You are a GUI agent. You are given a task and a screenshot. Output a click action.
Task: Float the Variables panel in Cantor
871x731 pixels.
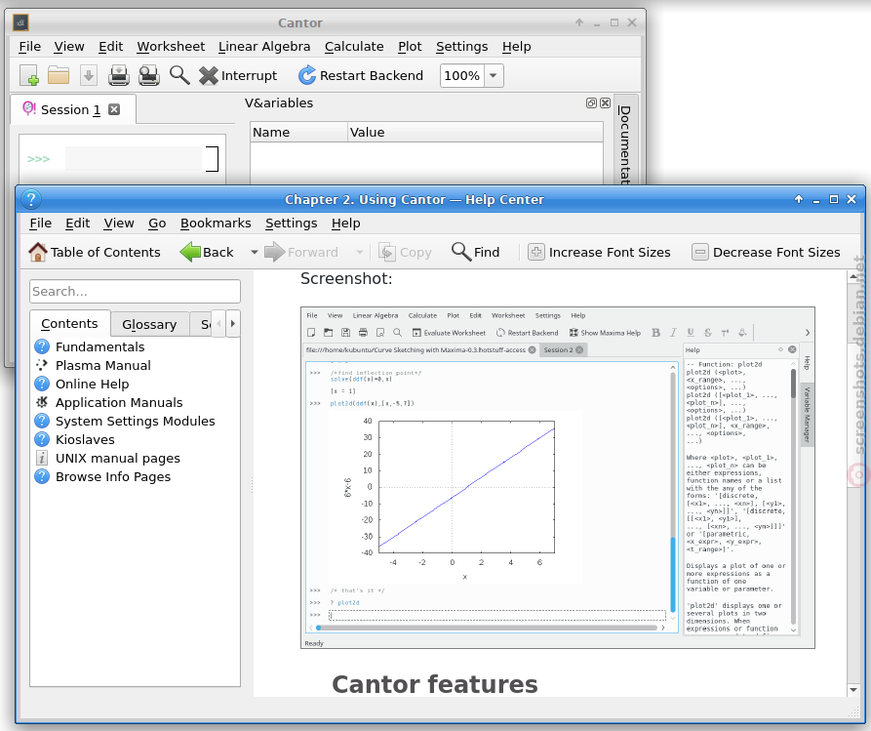click(x=591, y=102)
